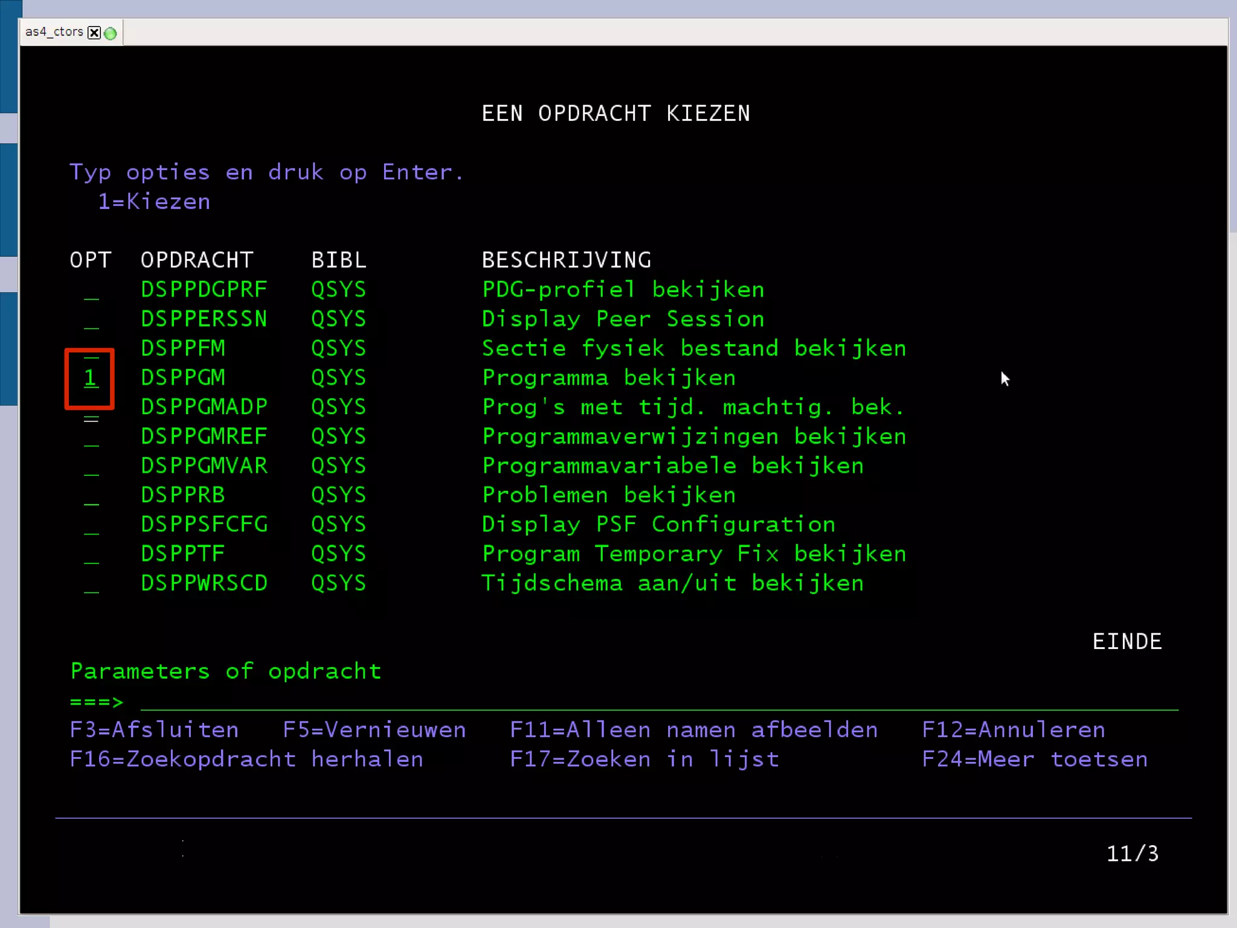Click F11=Alleen namen afbeelden label
This screenshot has width=1237, height=928.
tap(693, 730)
